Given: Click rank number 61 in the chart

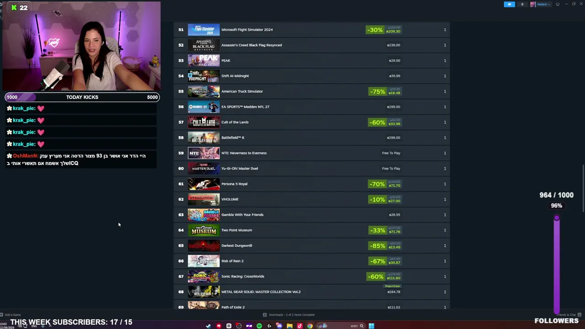Looking at the screenshot, I should (181, 184).
